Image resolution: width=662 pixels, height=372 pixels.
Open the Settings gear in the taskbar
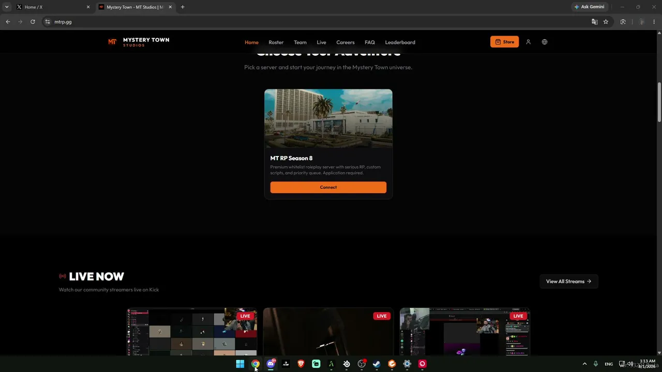coord(407,364)
